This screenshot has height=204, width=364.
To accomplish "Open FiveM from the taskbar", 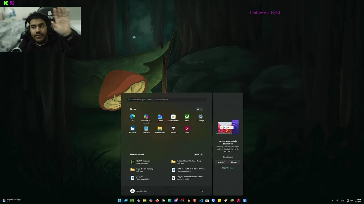I will tap(238, 201).
